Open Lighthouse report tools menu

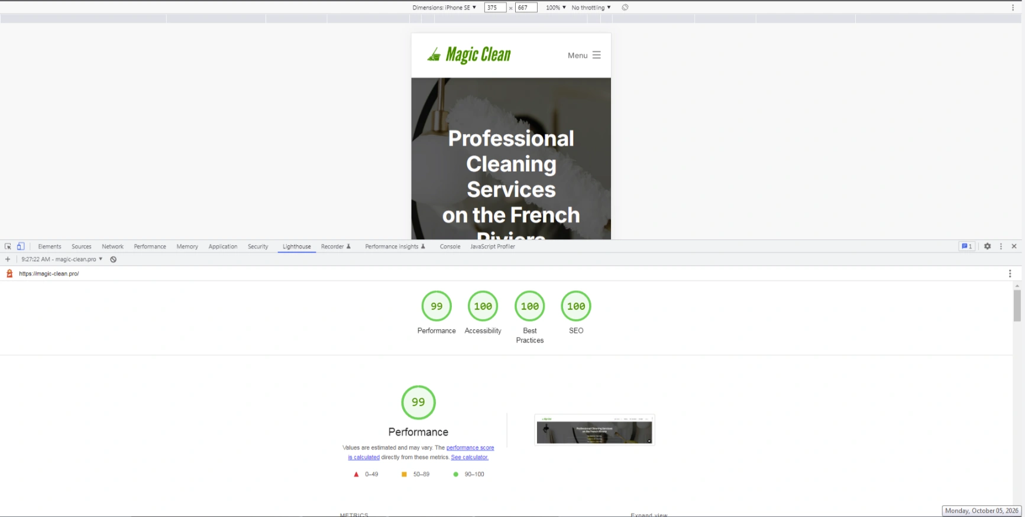click(x=1010, y=274)
